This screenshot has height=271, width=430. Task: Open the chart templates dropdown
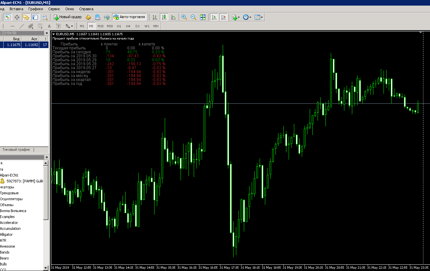coord(259,17)
